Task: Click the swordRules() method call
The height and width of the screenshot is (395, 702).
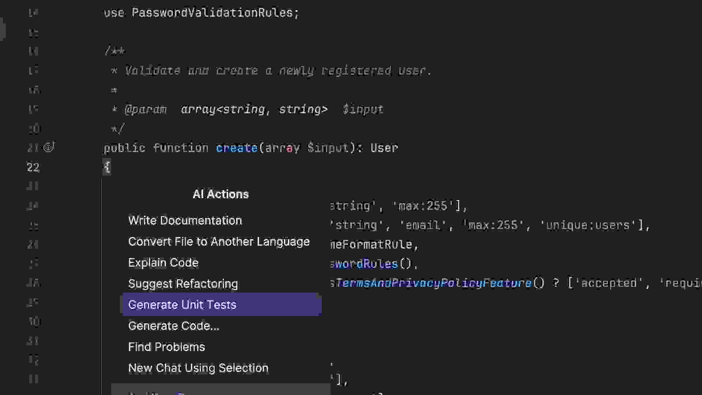Action: pyautogui.click(x=371, y=264)
